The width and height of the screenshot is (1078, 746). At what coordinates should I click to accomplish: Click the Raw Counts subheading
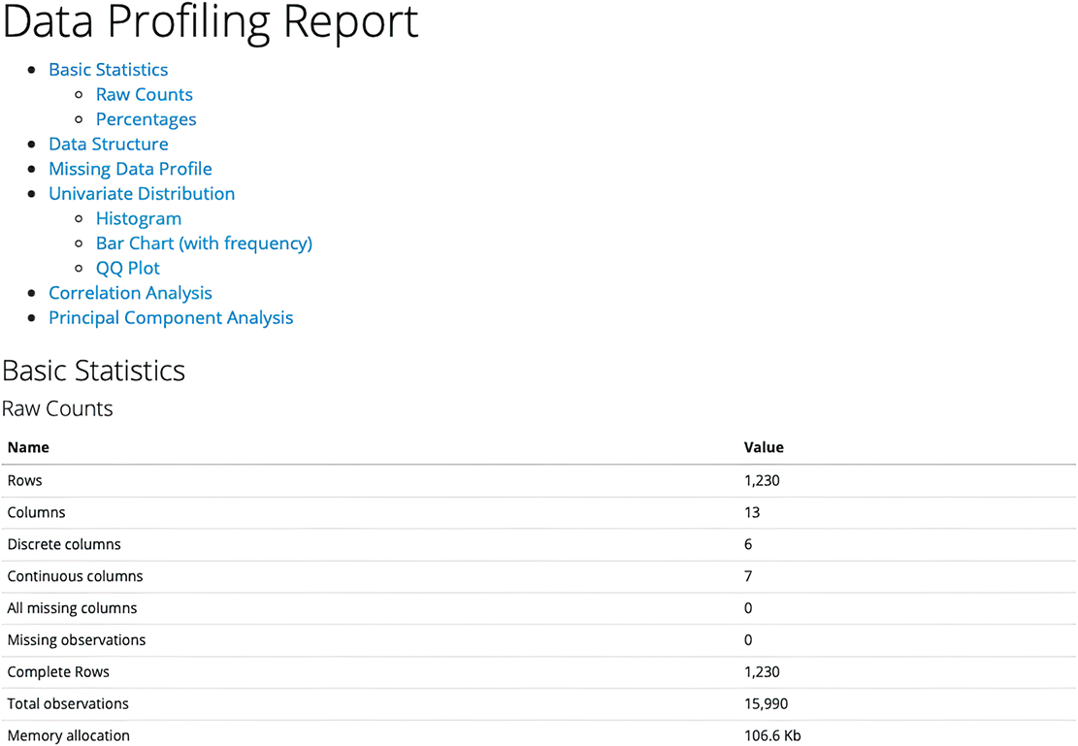coord(58,408)
